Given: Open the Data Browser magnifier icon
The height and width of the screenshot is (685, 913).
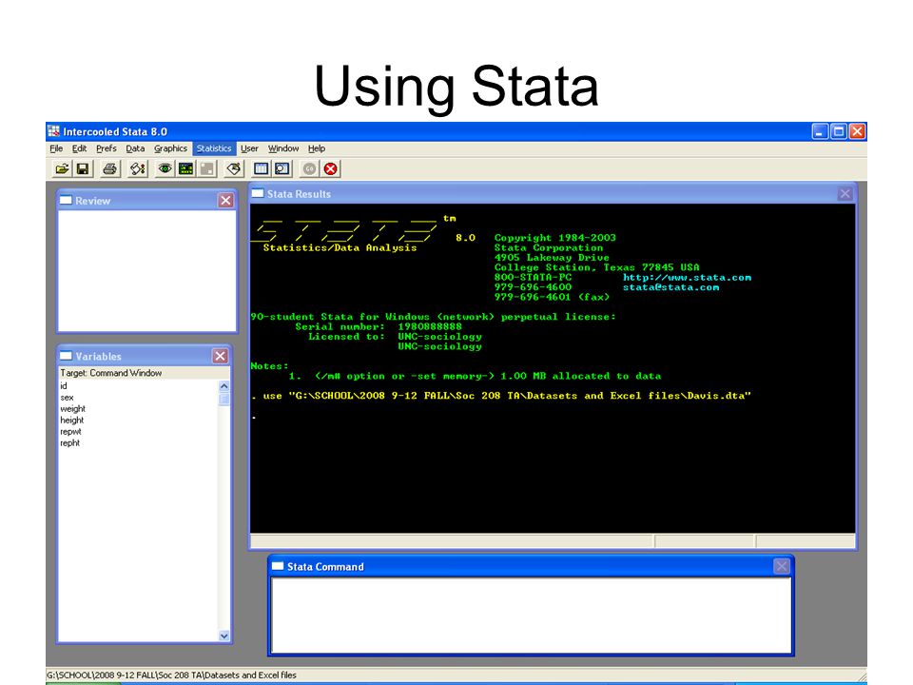Looking at the screenshot, I should coord(282,169).
